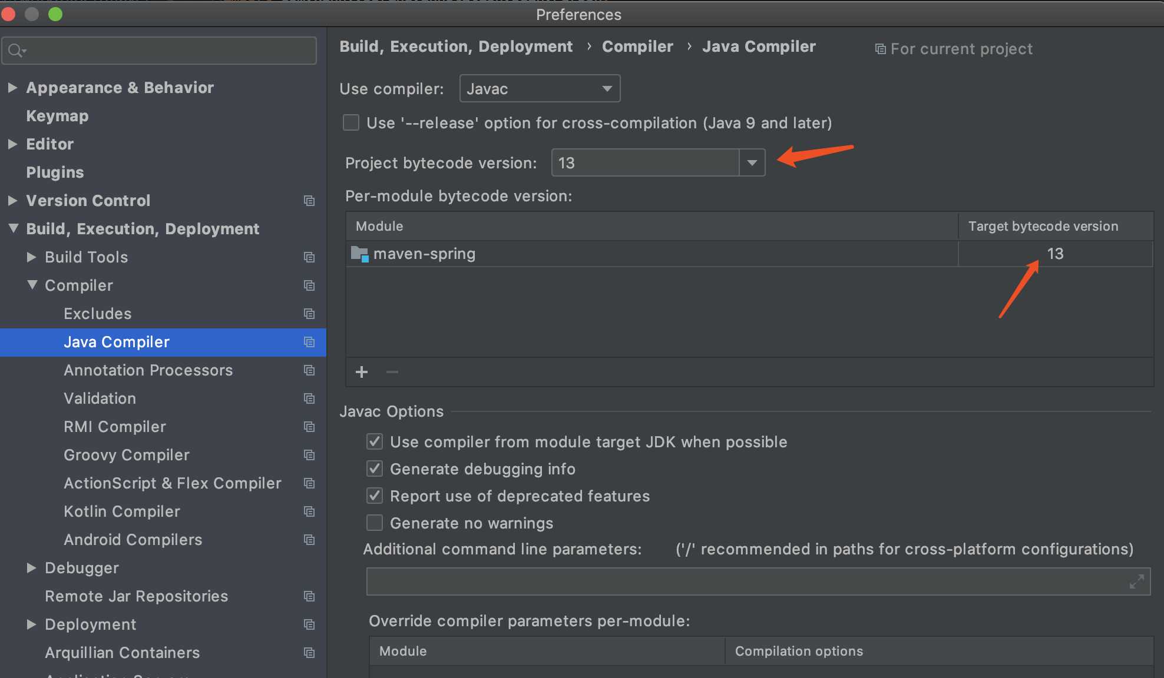The image size is (1164, 678).
Task: Click project-level icon beside Arquillian Containers
Action: tap(309, 653)
